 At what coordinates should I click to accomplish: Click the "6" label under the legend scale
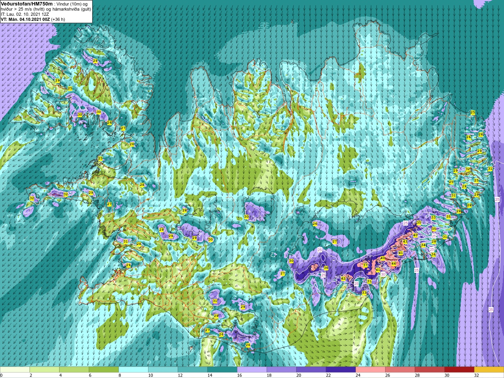coord(90,375)
